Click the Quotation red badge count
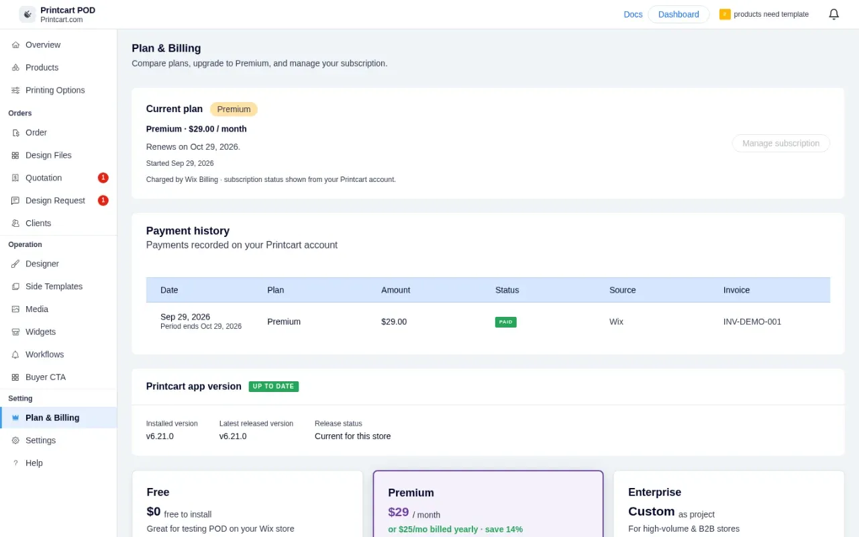Screen dimensions: 859x537 [103, 178]
